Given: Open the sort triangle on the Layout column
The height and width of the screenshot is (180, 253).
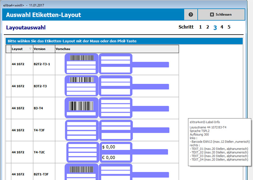Looking at the screenshot, I should (x=30, y=49).
